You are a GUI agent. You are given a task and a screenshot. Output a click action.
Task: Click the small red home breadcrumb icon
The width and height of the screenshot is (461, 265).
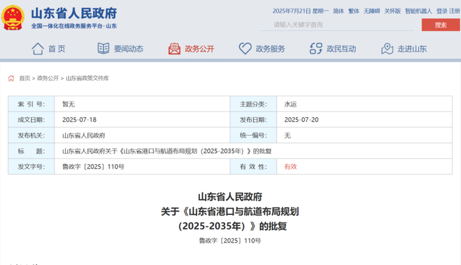point(11,78)
